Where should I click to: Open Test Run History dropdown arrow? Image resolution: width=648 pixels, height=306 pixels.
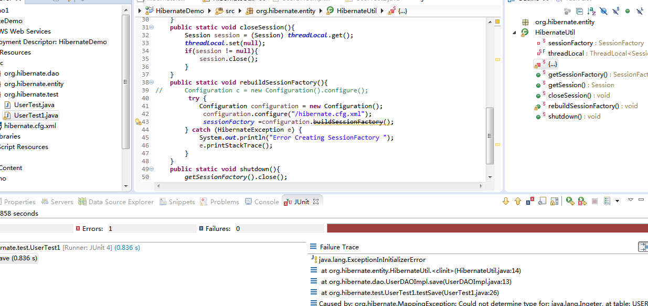617,201
